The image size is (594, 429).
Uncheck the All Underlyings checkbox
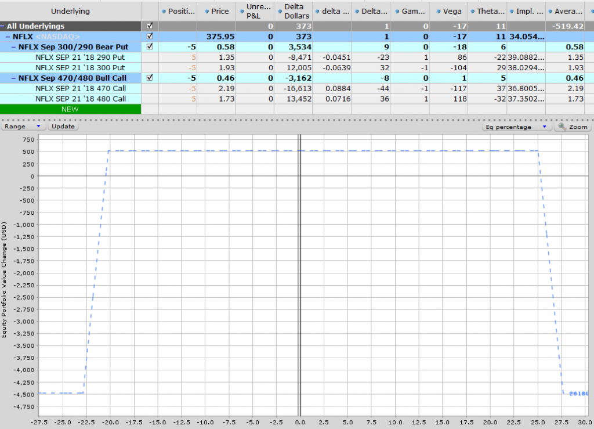click(150, 26)
